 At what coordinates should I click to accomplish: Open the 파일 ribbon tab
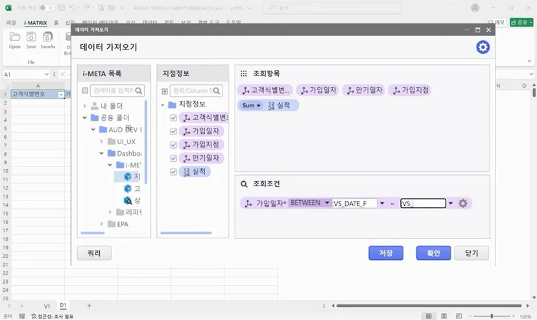coord(11,23)
